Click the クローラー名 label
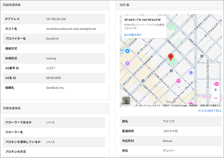 point(14,132)
